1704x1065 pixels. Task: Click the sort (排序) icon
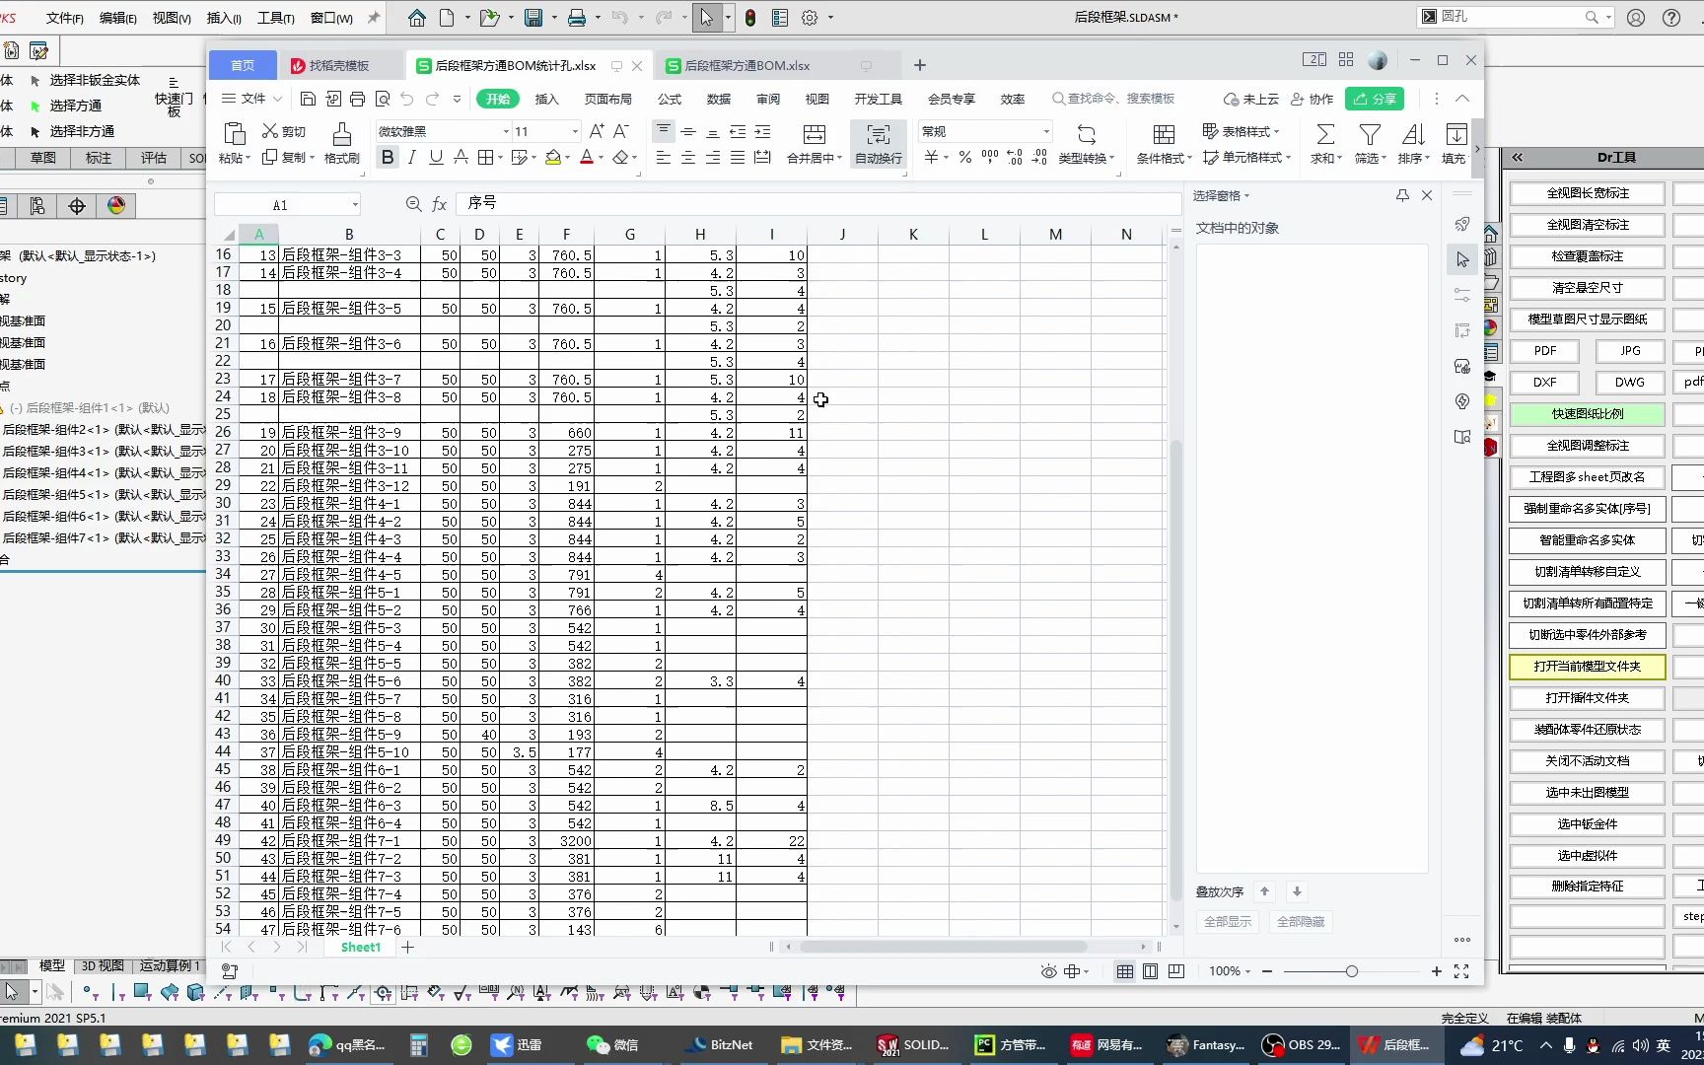[x=1413, y=143]
